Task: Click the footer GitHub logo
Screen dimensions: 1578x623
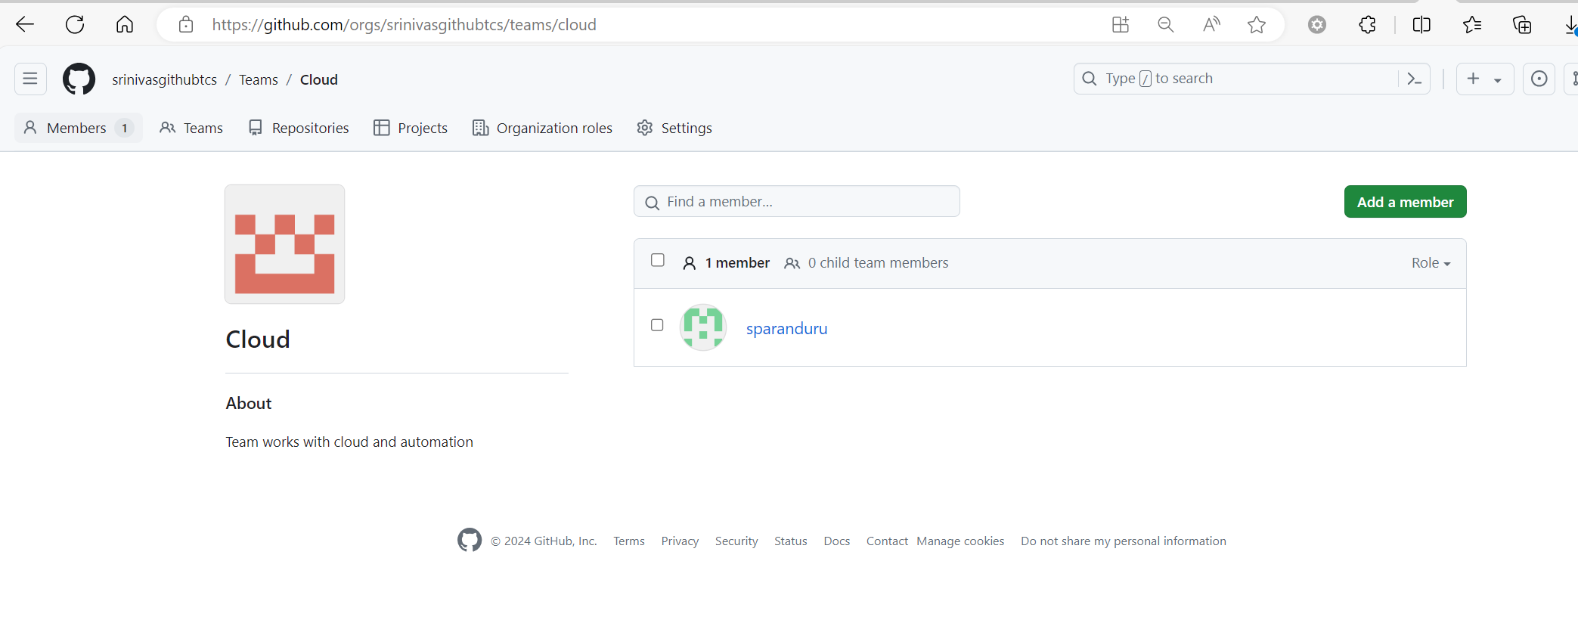Action: [470, 540]
